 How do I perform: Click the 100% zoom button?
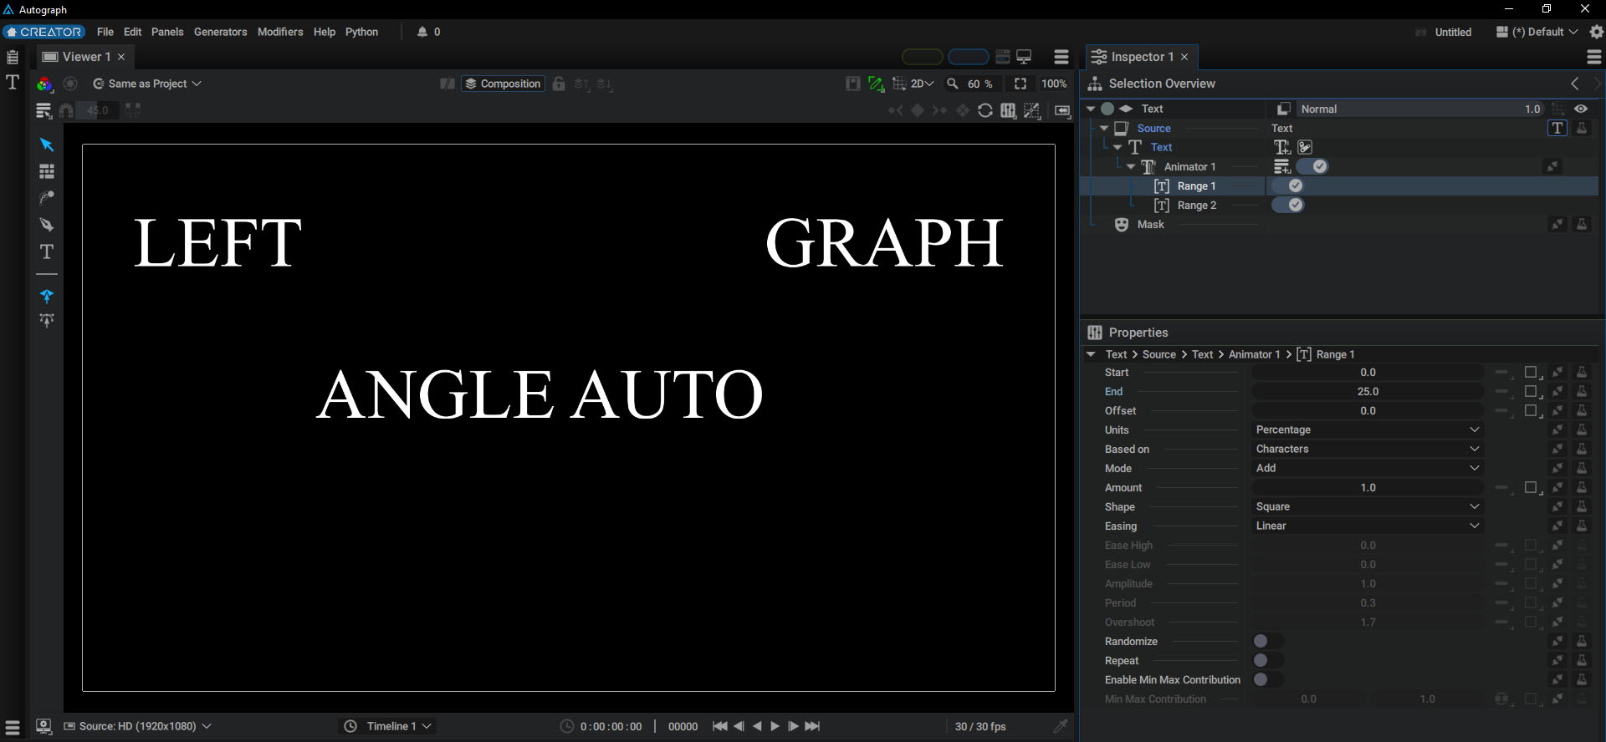coord(1054,84)
